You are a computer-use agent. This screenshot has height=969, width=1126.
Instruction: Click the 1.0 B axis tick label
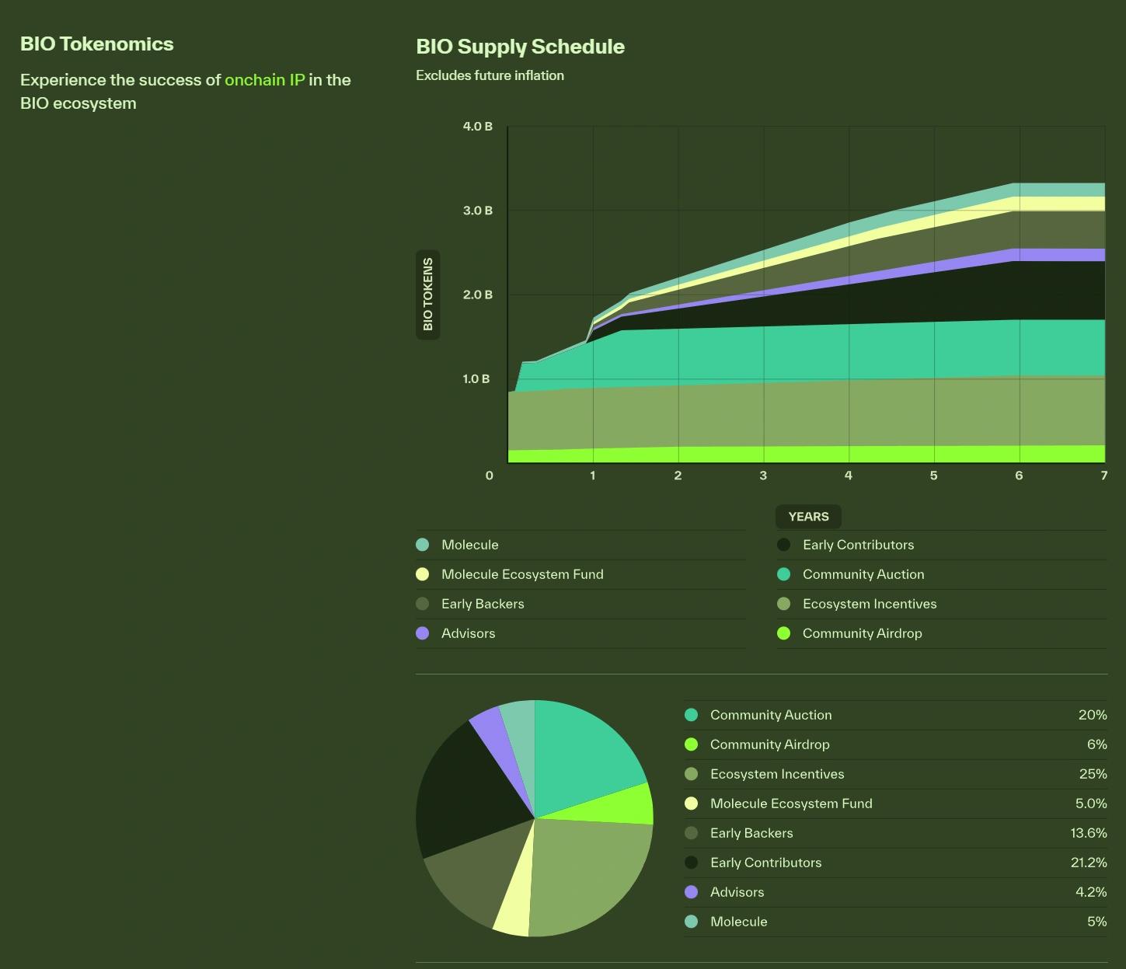tap(476, 379)
